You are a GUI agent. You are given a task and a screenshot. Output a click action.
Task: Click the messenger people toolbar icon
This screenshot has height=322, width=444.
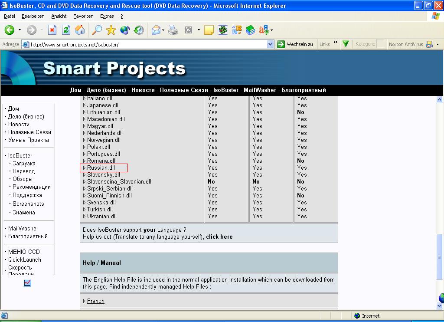[237, 30]
